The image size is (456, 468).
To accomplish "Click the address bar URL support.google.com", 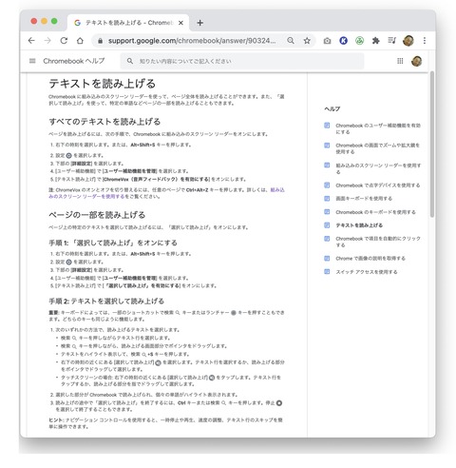I will 192,41.
